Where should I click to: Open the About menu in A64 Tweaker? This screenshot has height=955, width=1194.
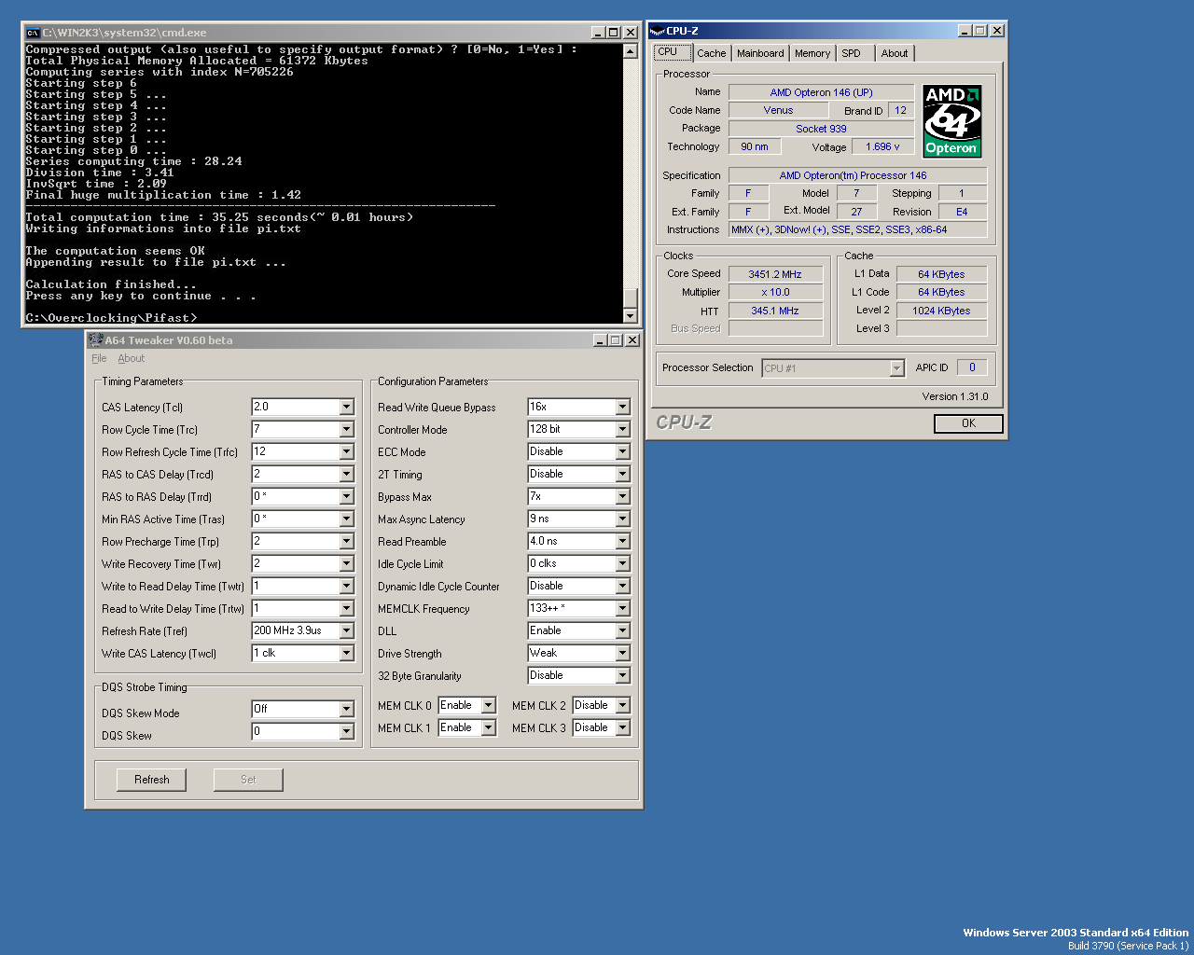click(x=132, y=359)
